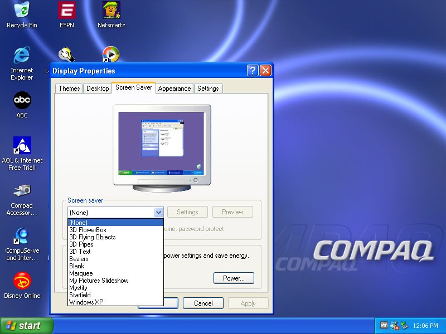
Task: Click the system clock showing 12:06 PM
Action: pos(425,326)
